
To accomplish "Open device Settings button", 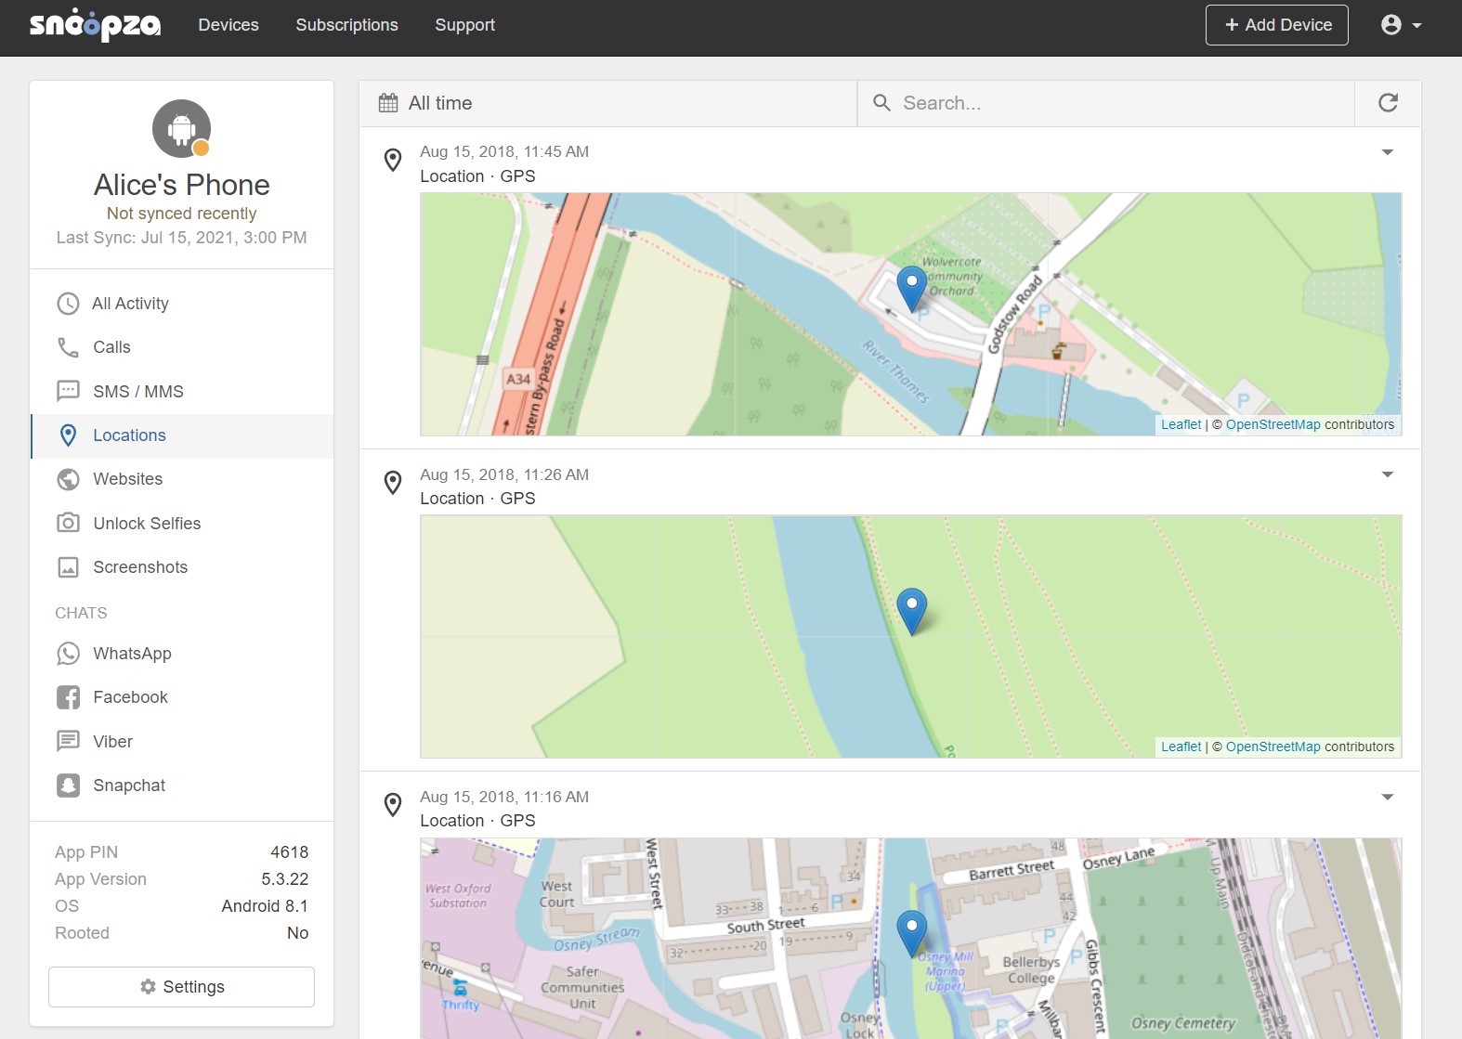I will [x=181, y=987].
